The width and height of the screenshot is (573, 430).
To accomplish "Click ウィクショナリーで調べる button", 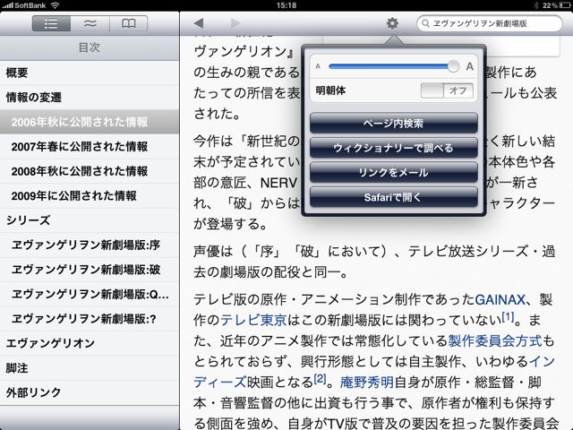I will coord(394,148).
